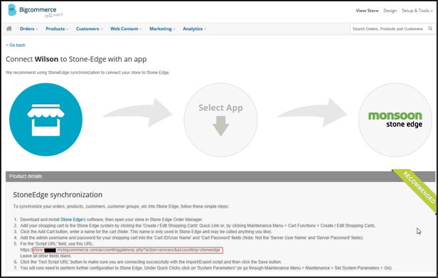Click View Store link

point(367,11)
